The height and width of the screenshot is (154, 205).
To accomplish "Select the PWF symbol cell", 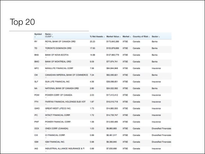I will (x=37, y=122).
